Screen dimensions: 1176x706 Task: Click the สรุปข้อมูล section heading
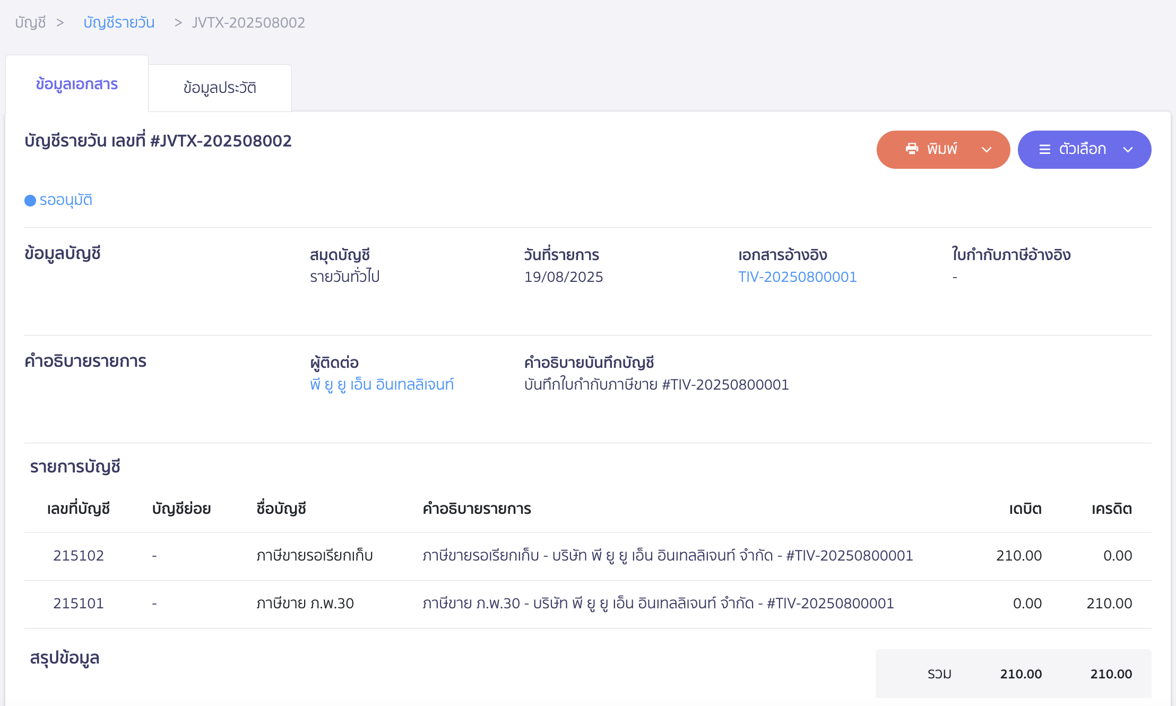pos(65,658)
